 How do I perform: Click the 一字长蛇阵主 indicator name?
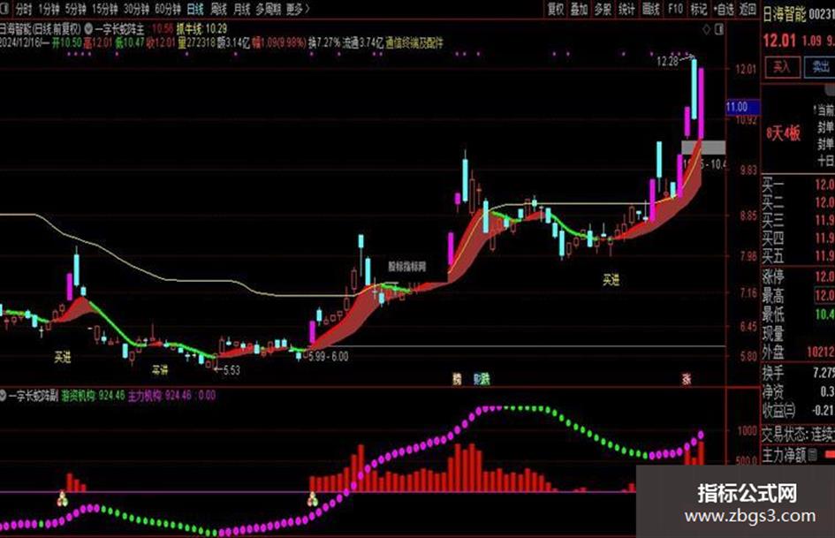tap(119, 29)
